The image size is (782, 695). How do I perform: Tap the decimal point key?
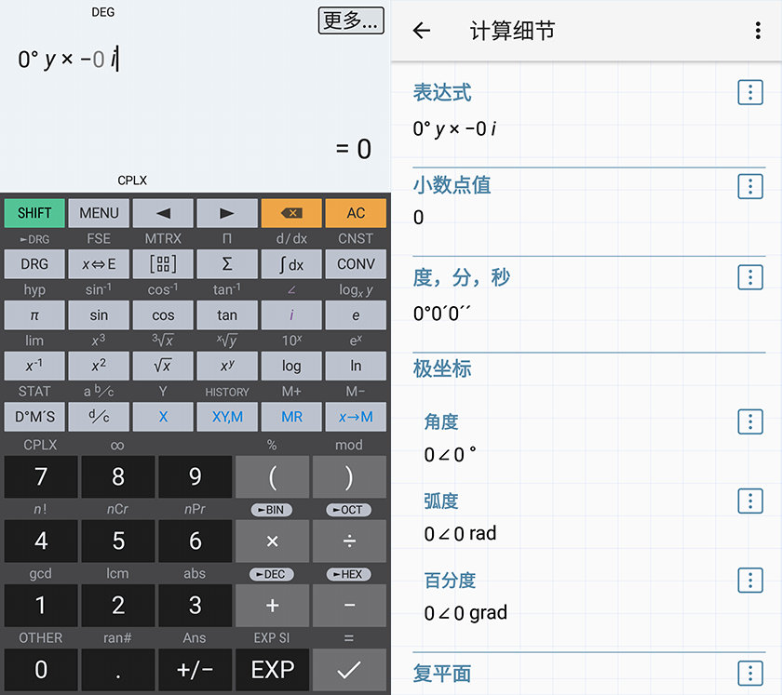pos(118,670)
